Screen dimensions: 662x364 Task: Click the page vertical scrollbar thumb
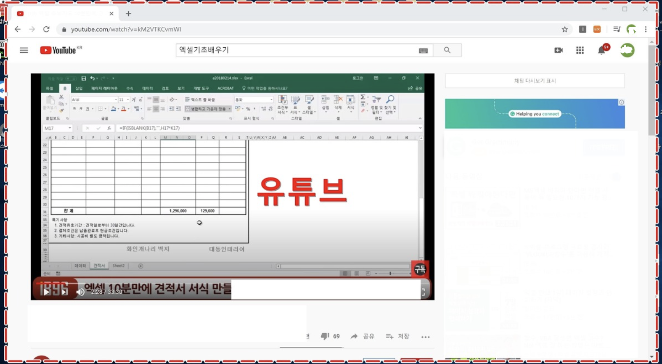tap(652, 90)
